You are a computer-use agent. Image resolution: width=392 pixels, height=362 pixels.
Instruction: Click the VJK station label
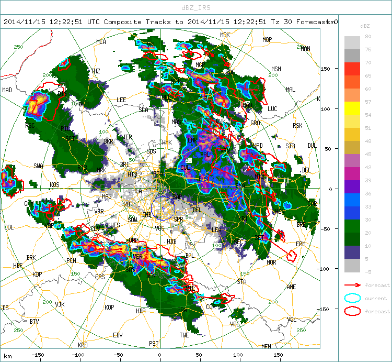click(60, 304)
